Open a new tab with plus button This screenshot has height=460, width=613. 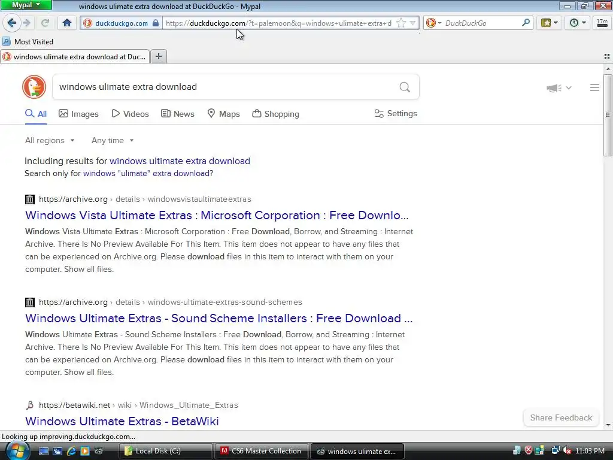tap(158, 56)
